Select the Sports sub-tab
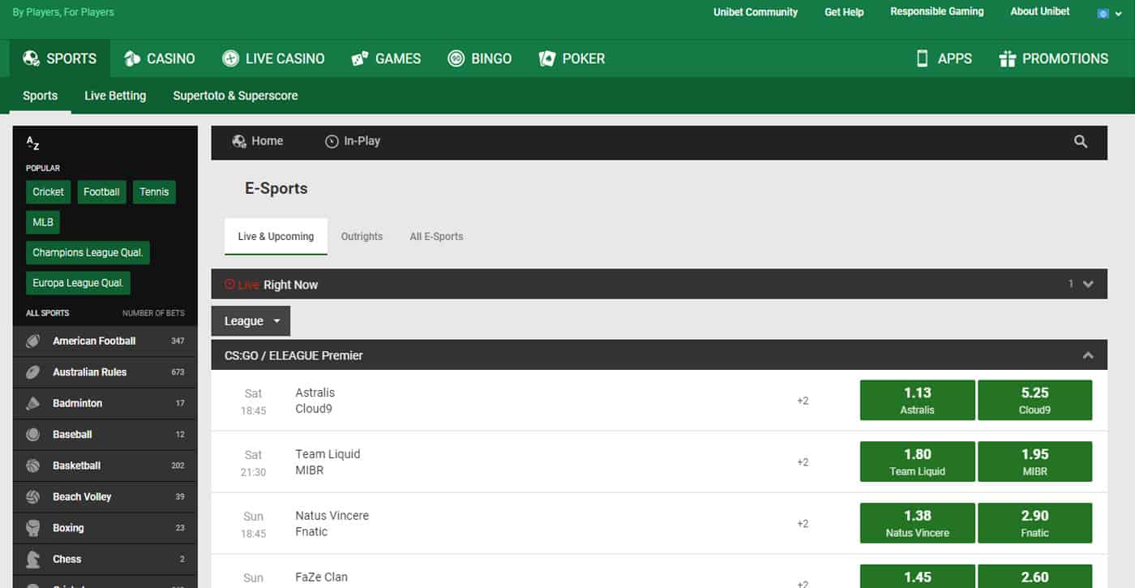 tap(40, 96)
